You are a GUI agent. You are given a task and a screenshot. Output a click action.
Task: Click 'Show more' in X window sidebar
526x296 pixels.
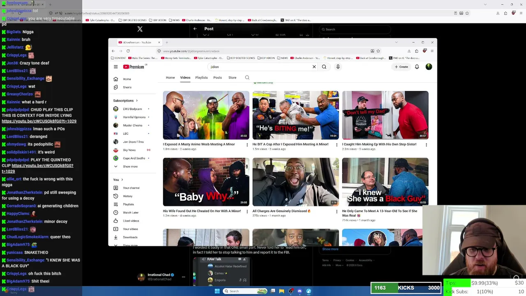point(330,249)
